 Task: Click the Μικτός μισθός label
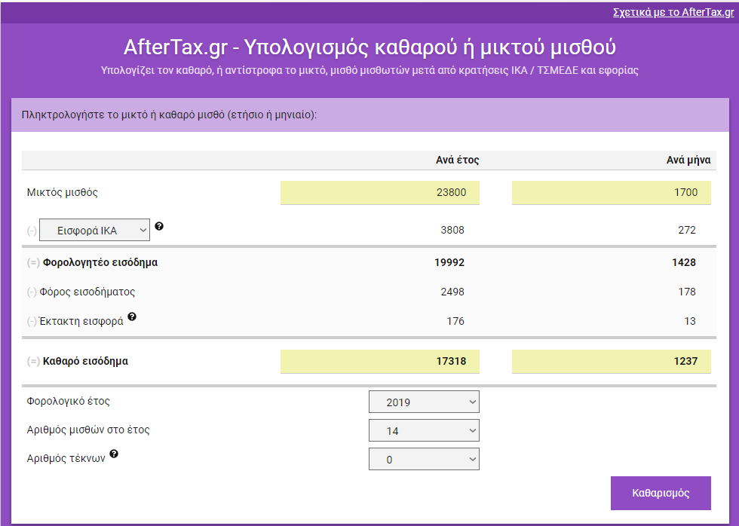point(62,192)
